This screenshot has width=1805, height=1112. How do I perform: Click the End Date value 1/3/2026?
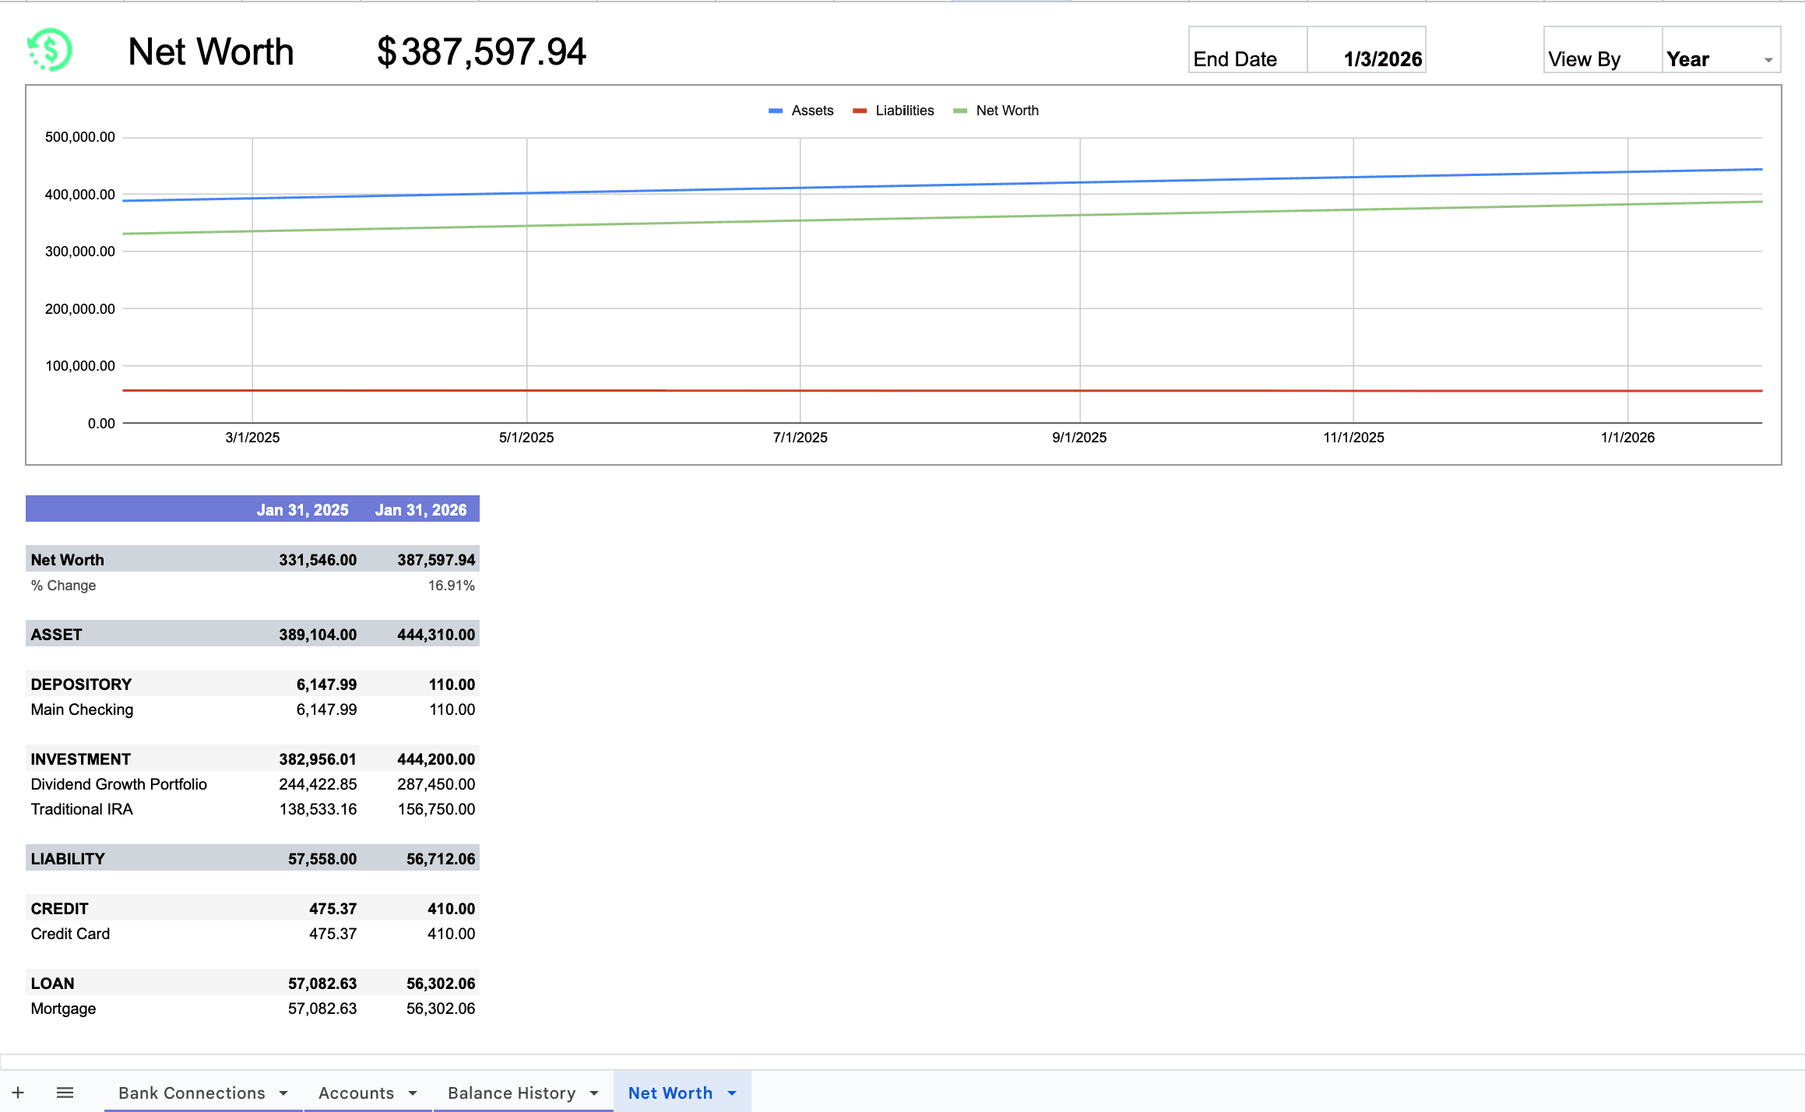(1382, 58)
